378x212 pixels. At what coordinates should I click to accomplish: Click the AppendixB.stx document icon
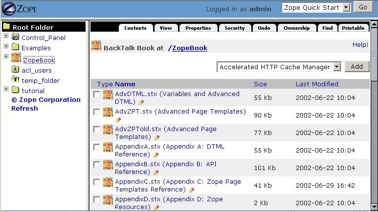pyautogui.click(x=108, y=165)
